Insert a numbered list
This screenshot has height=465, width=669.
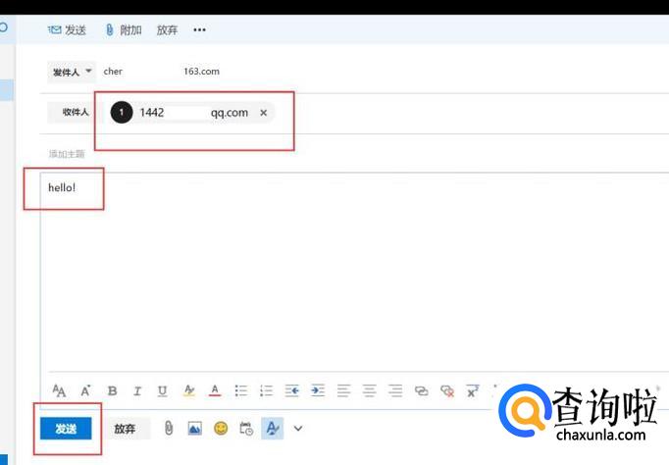coord(266,390)
